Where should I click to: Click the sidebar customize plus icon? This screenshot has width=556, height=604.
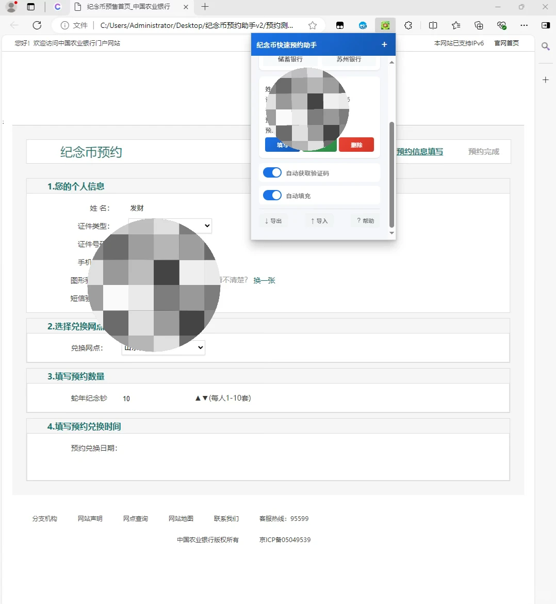coord(545,80)
